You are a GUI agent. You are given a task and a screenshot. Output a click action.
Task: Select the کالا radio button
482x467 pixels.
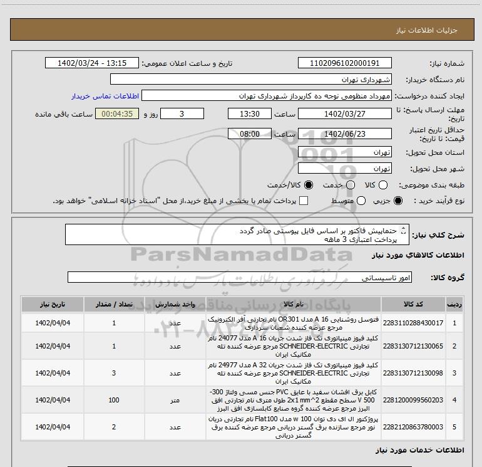click(x=383, y=185)
